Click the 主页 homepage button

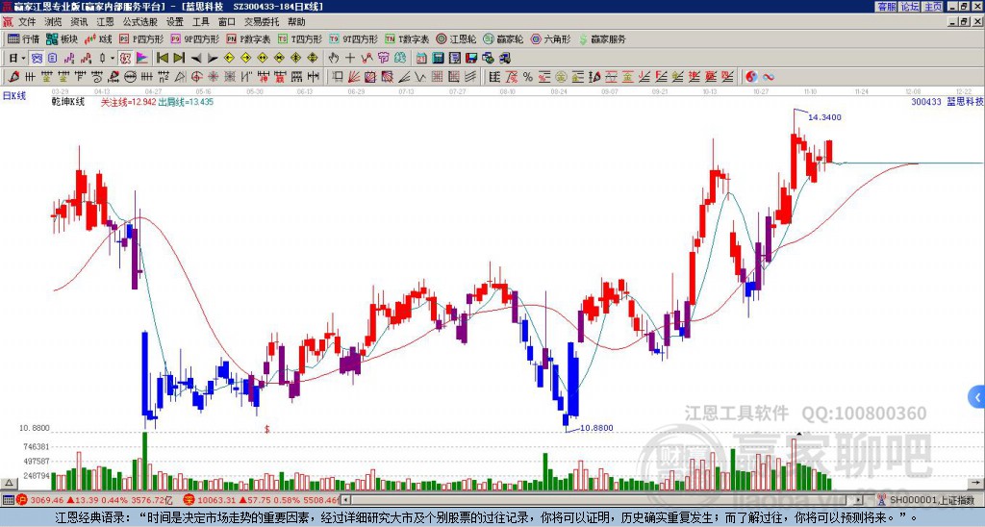(932, 7)
